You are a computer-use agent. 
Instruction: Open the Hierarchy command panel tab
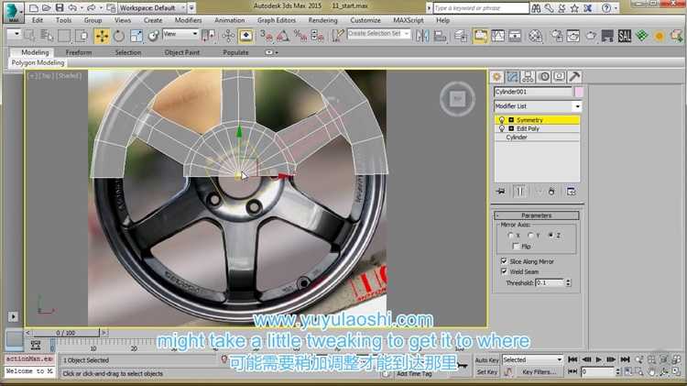pos(528,77)
